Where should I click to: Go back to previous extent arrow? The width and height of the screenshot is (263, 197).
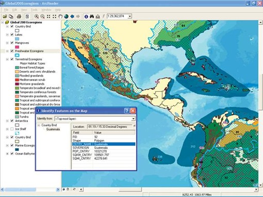72,17
